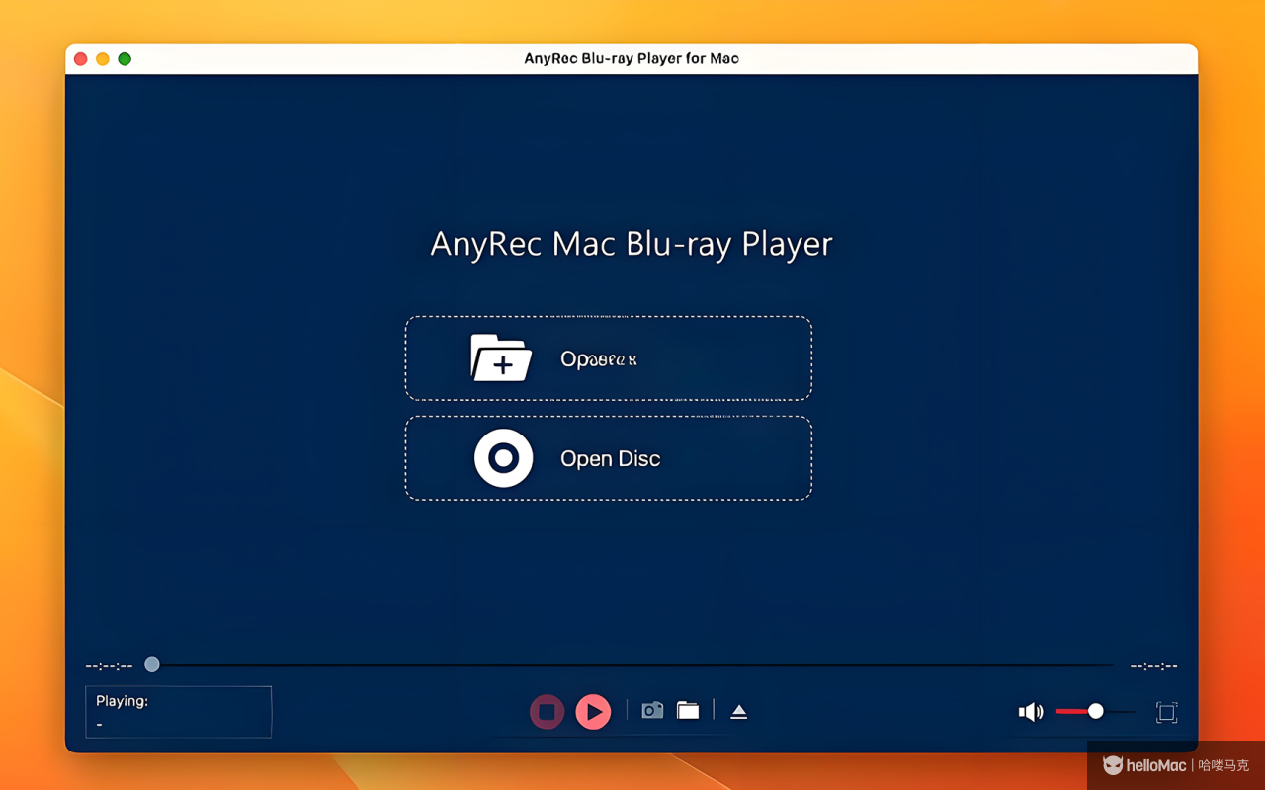Image resolution: width=1265 pixels, height=790 pixels.
Task: Click the window title AnyRec Blu-ray Player for Mac
Action: (x=632, y=58)
